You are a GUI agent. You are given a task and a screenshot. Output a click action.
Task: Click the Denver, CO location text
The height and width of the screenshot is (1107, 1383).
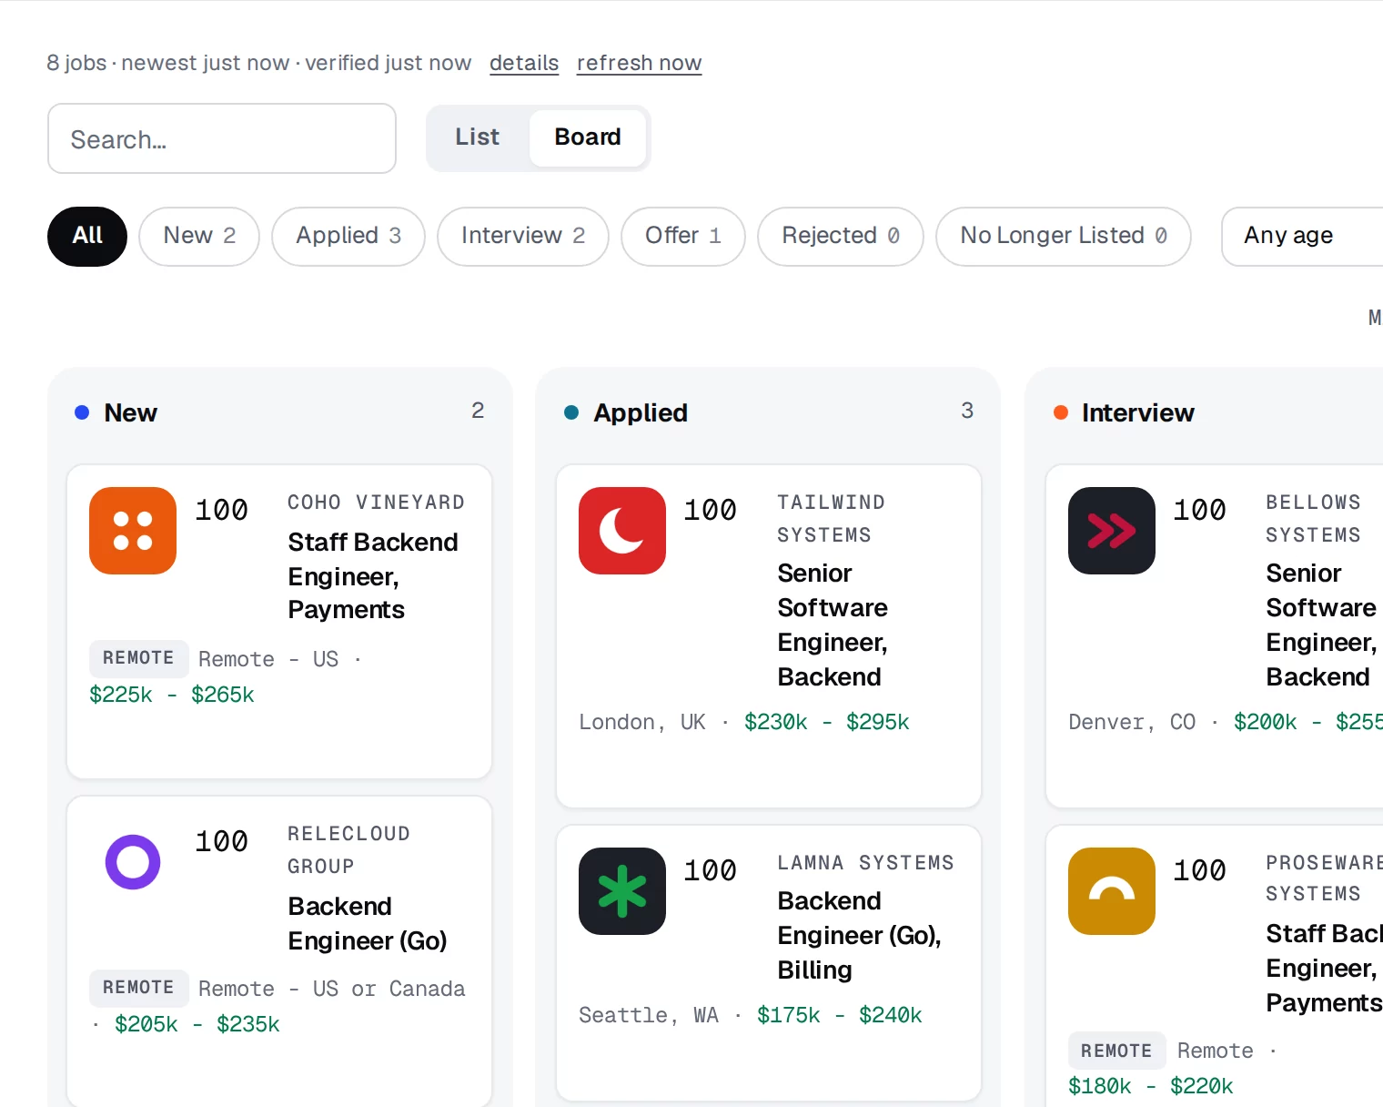1132,723
